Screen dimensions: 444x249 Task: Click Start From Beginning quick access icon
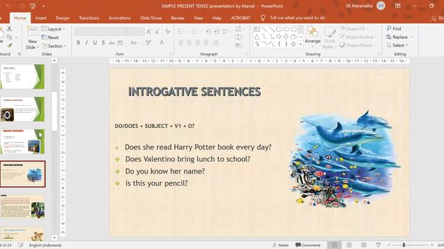33,6
